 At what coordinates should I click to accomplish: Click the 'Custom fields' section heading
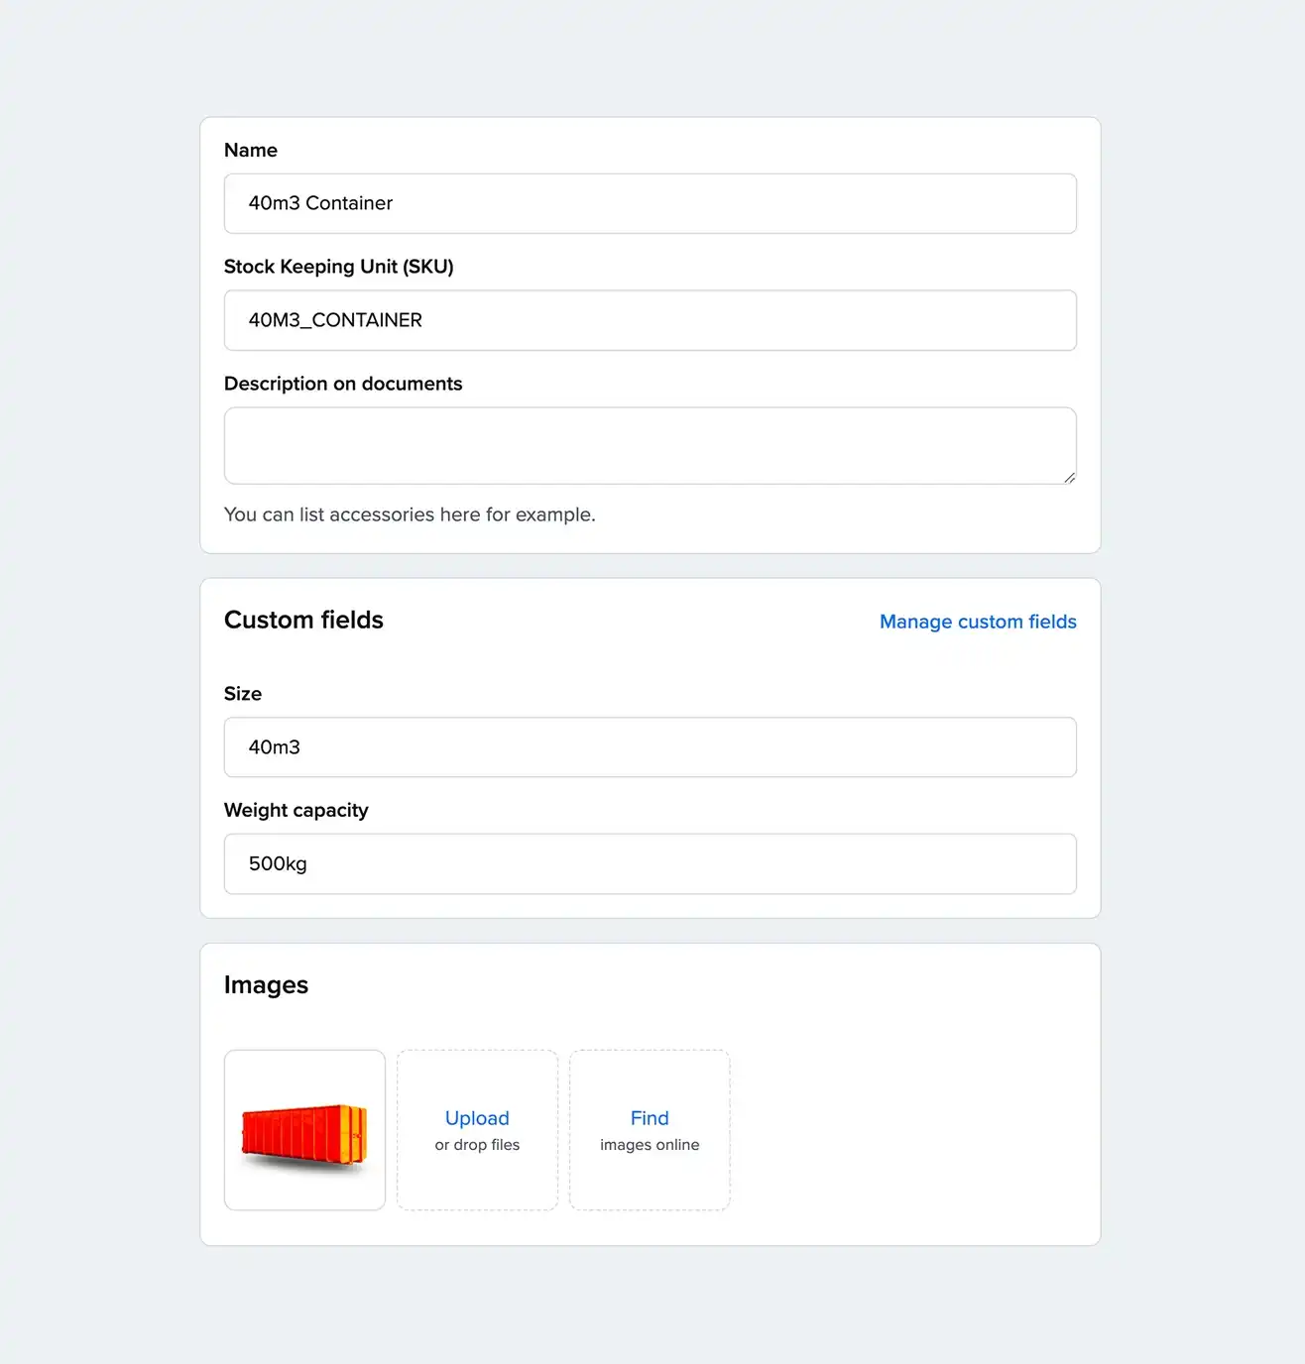303,620
